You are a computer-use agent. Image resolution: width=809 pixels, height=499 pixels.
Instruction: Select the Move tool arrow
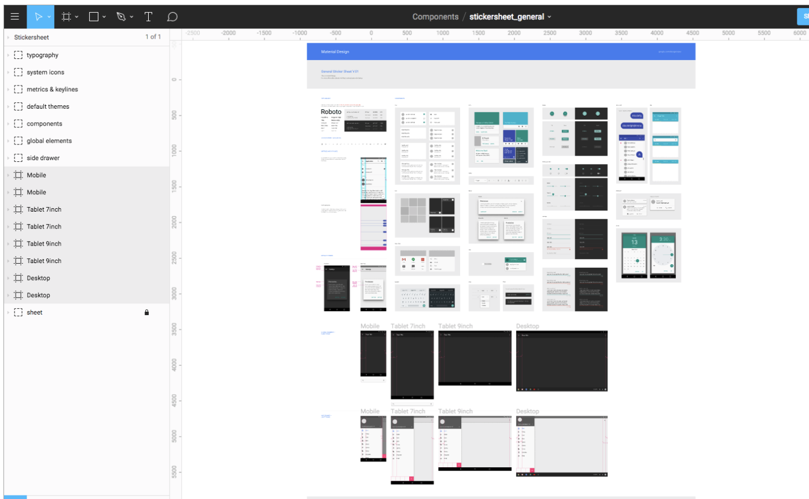click(x=38, y=17)
